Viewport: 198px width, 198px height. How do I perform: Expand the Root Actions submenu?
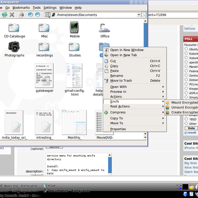(x=135, y=106)
